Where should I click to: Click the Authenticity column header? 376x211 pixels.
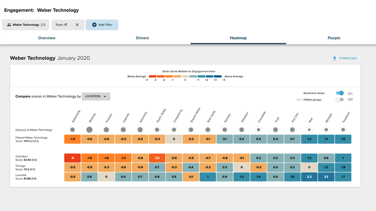pyautogui.click(x=76, y=116)
